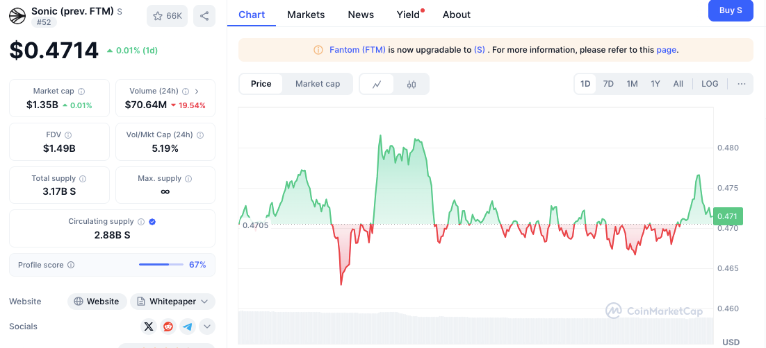The height and width of the screenshot is (348, 766).
Task: Click the Fantom (FTM) link in banner
Action: pyautogui.click(x=357, y=50)
